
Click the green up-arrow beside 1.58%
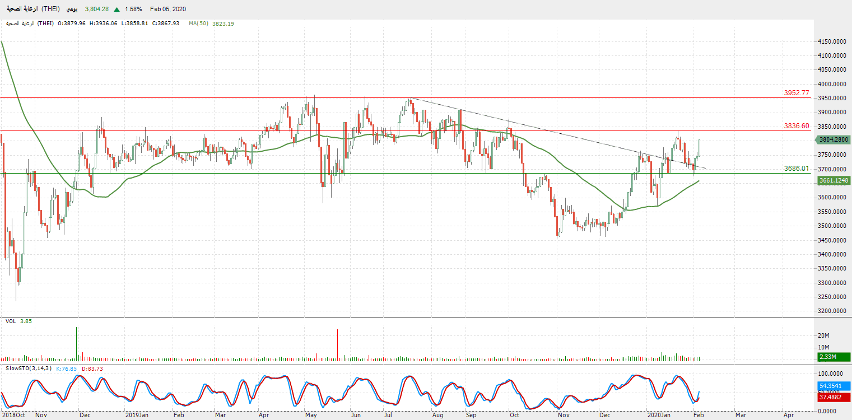117,10
